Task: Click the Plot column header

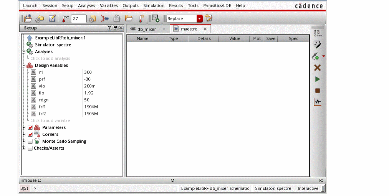Action: coord(257,39)
